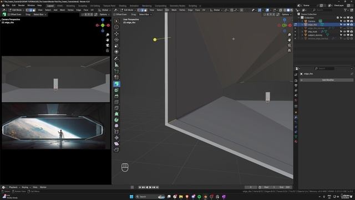The image size is (355, 200).
Task: Open Edit Mode dropdown in main viewport
Action: 128,10
